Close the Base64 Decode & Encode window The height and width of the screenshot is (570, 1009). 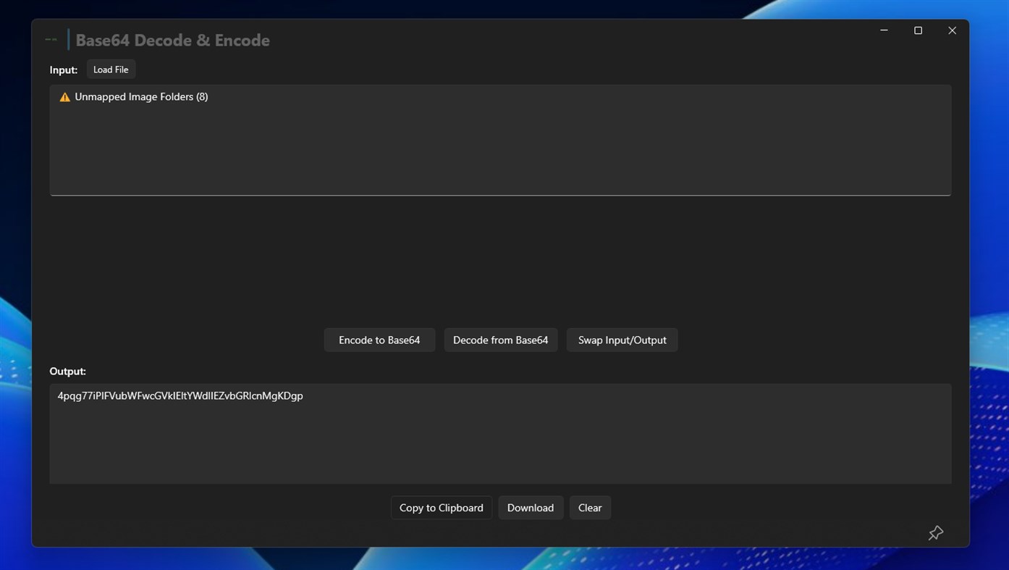pos(952,30)
